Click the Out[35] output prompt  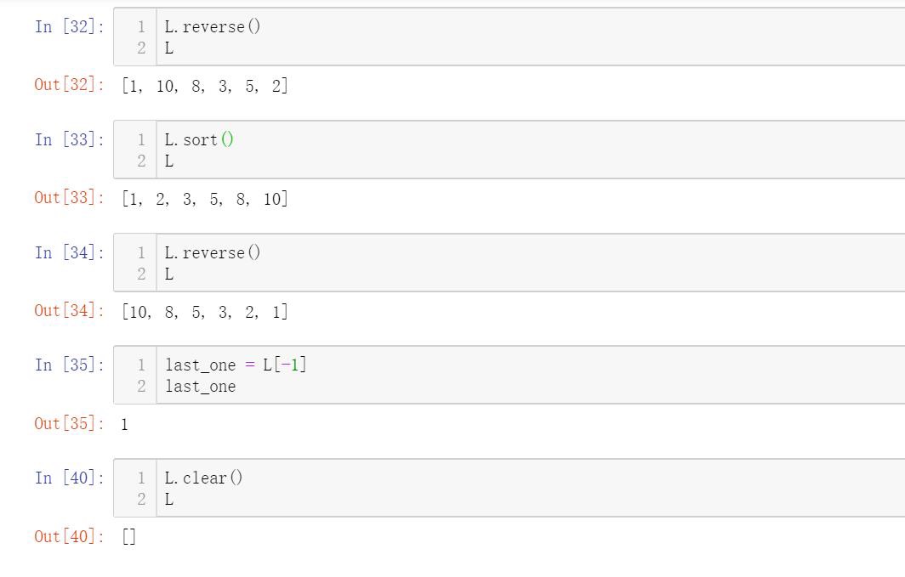[69, 423]
